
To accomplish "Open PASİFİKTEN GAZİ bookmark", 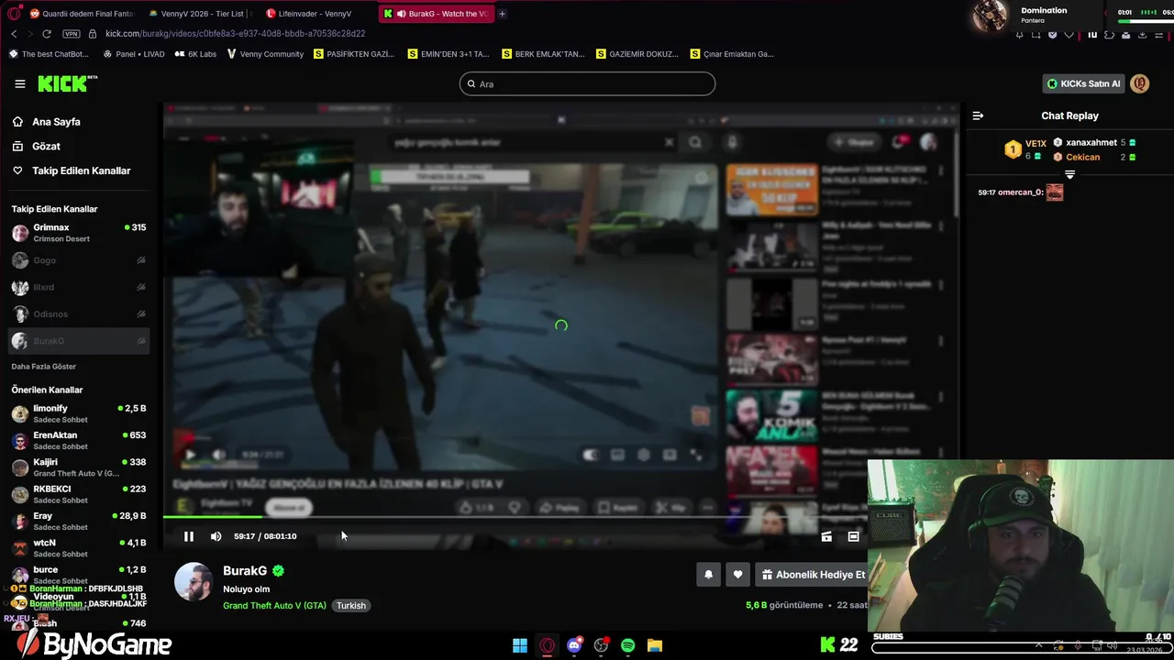I will coord(354,54).
